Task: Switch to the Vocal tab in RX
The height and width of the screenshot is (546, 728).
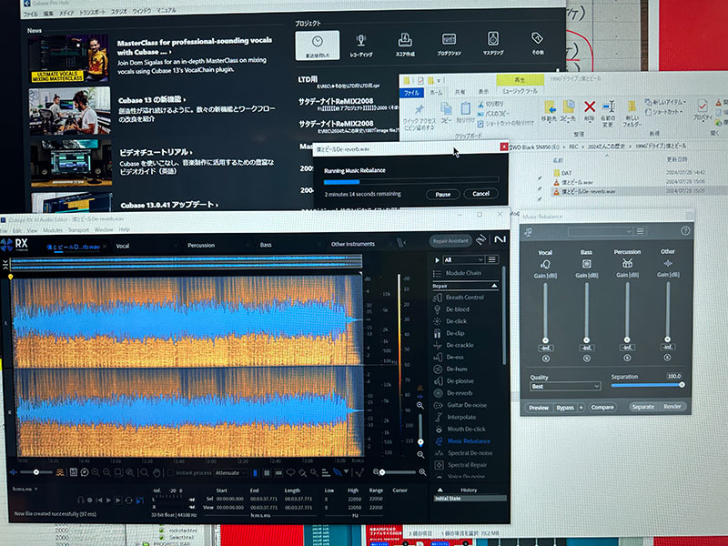Action: 123,246
